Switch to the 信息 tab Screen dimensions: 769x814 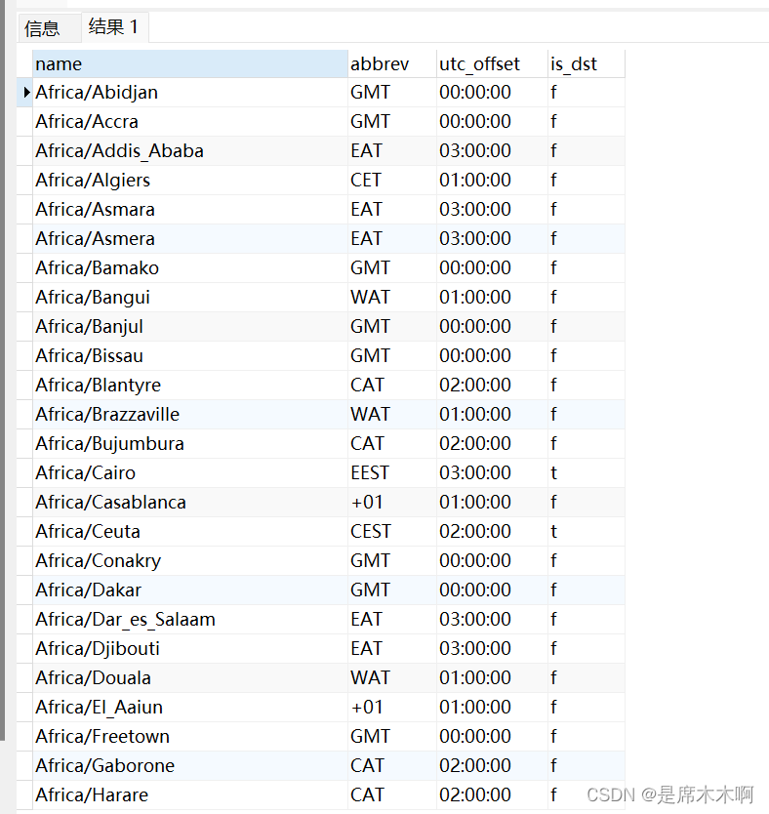(43, 27)
